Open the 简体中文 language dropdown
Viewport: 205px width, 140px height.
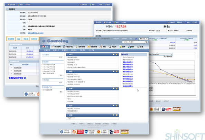coord(143,39)
